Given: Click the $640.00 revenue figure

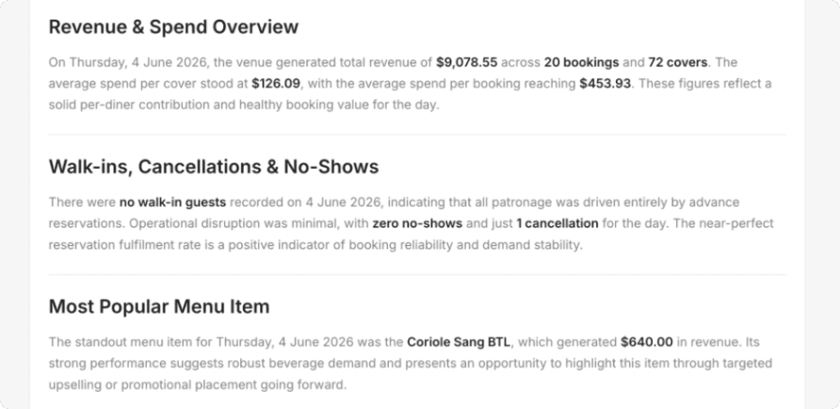Looking at the screenshot, I should (646, 342).
